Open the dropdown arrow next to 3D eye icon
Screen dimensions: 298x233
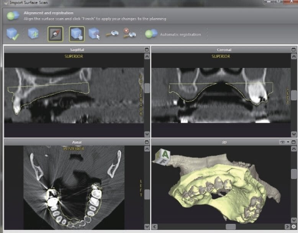point(288,142)
